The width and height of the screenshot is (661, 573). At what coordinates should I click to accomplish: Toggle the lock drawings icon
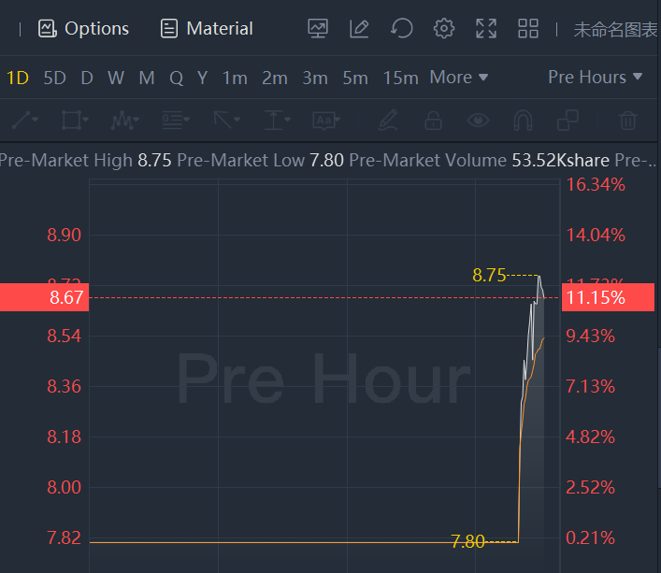point(433,120)
